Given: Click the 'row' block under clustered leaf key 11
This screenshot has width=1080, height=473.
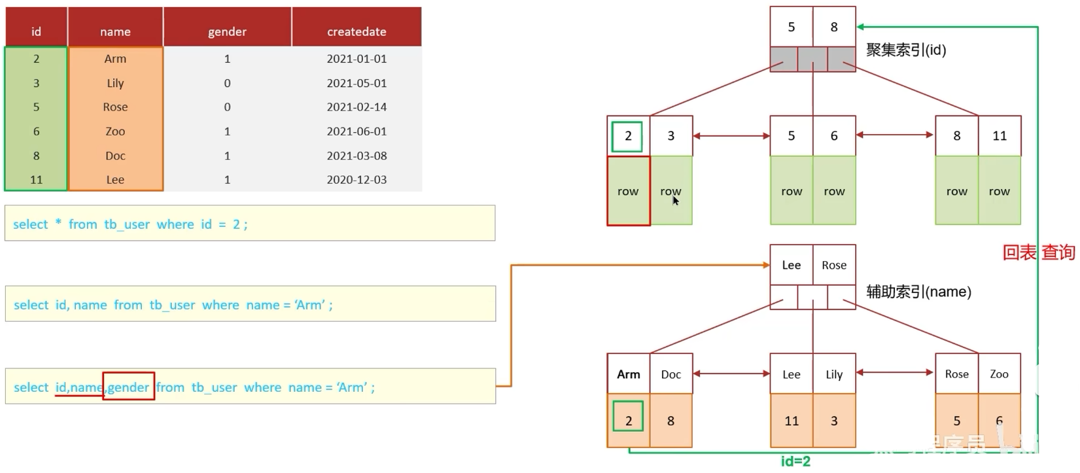Looking at the screenshot, I should (1000, 191).
